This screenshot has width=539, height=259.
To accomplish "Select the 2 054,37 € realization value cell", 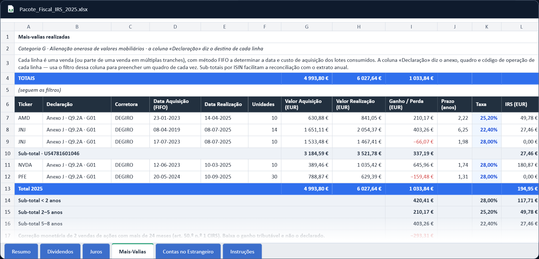I will (359, 130).
